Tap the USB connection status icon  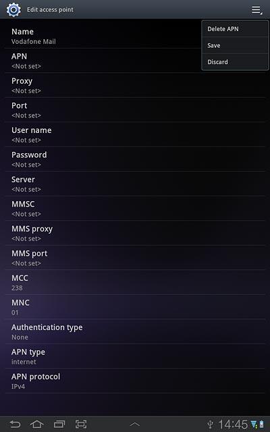coord(210,425)
